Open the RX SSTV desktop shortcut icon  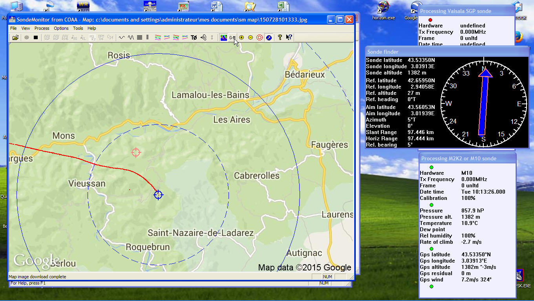183,6
